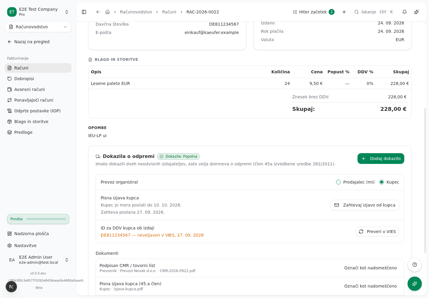Click the Računovodstvo breadcrumb link
429x298 pixels.
pos(136,12)
